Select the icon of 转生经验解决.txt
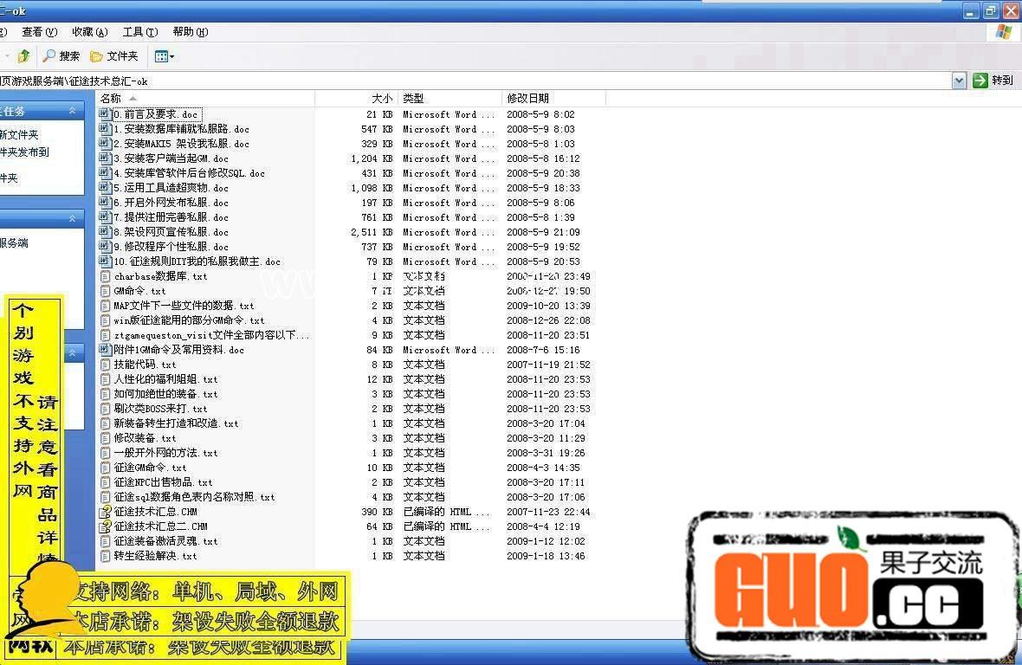The height and width of the screenshot is (665, 1022). (105, 556)
